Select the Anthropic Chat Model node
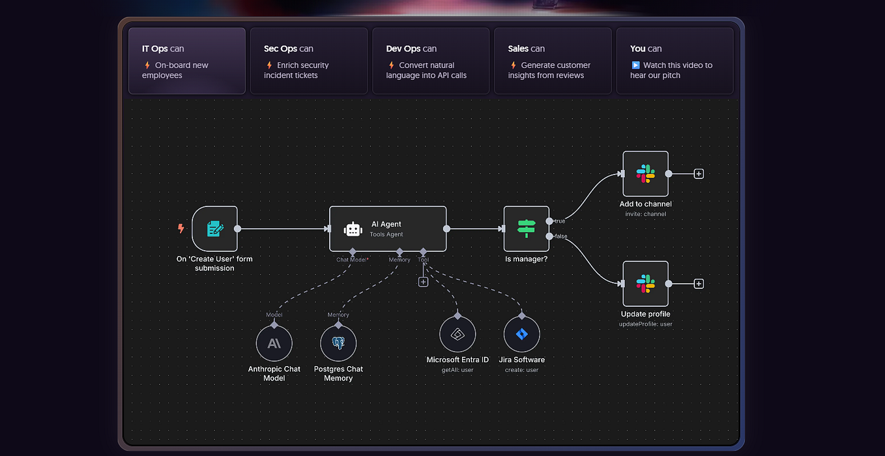885x456 pixels. point(274,343)
